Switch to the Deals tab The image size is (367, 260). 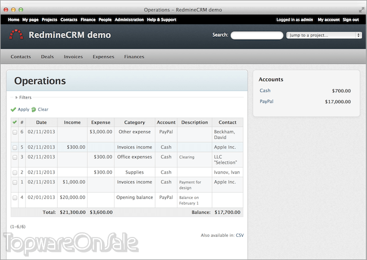[x=47, y=56]
